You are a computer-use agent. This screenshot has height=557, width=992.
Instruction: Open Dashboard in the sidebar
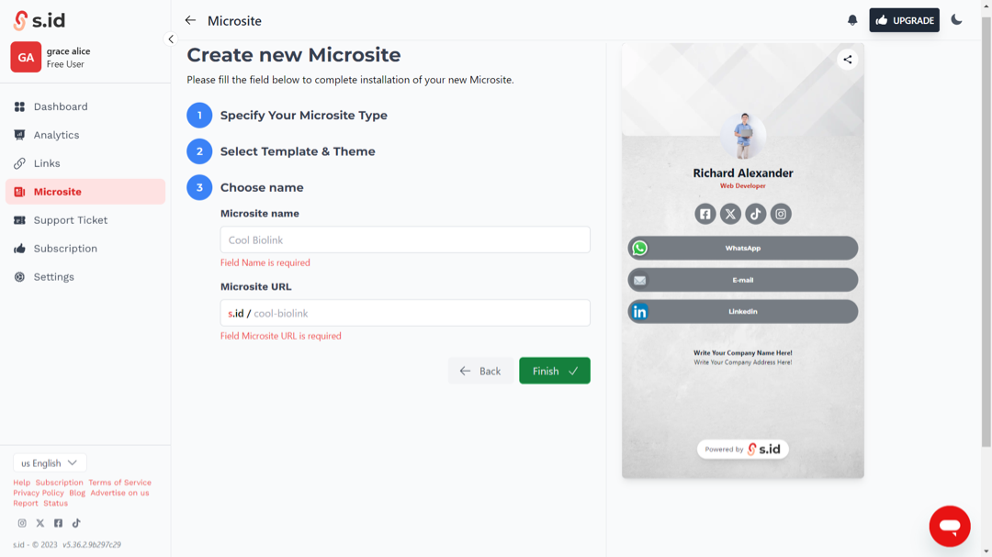point(85,106)
